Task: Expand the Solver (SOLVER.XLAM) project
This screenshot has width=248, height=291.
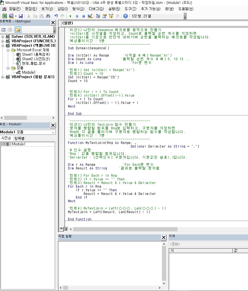Action: 3,37
